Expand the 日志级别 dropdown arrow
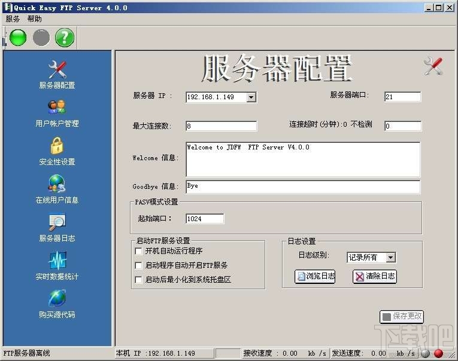 (390, 258)
